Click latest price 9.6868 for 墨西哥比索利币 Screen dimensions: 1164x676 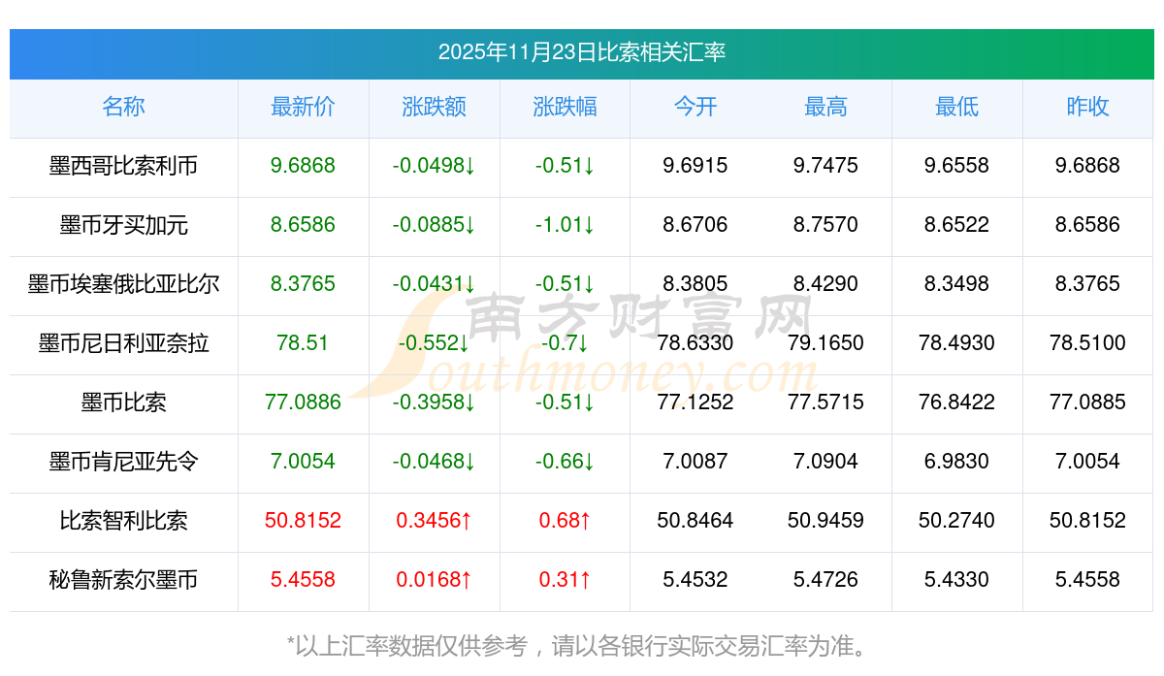pyautogui.click(x=304, y=166)
